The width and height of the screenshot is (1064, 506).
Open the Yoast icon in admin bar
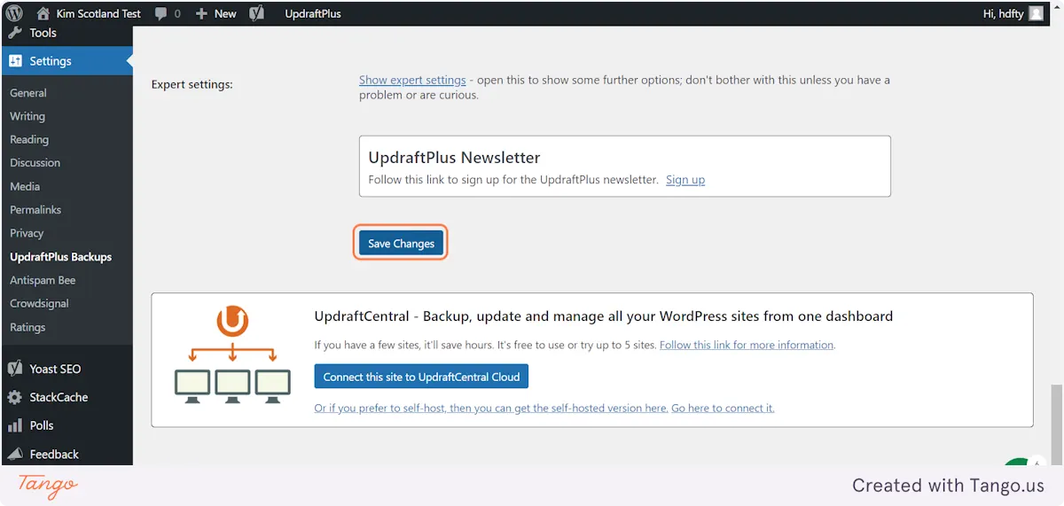(x=256, y=13)
